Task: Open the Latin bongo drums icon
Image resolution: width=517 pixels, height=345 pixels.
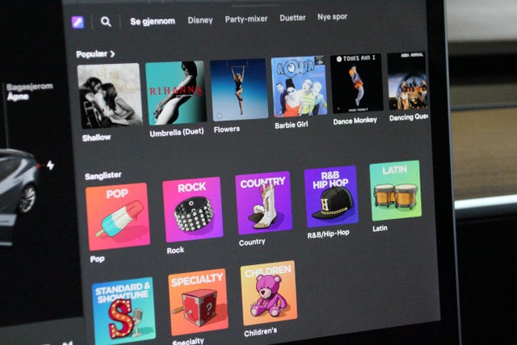Action: 396,191
